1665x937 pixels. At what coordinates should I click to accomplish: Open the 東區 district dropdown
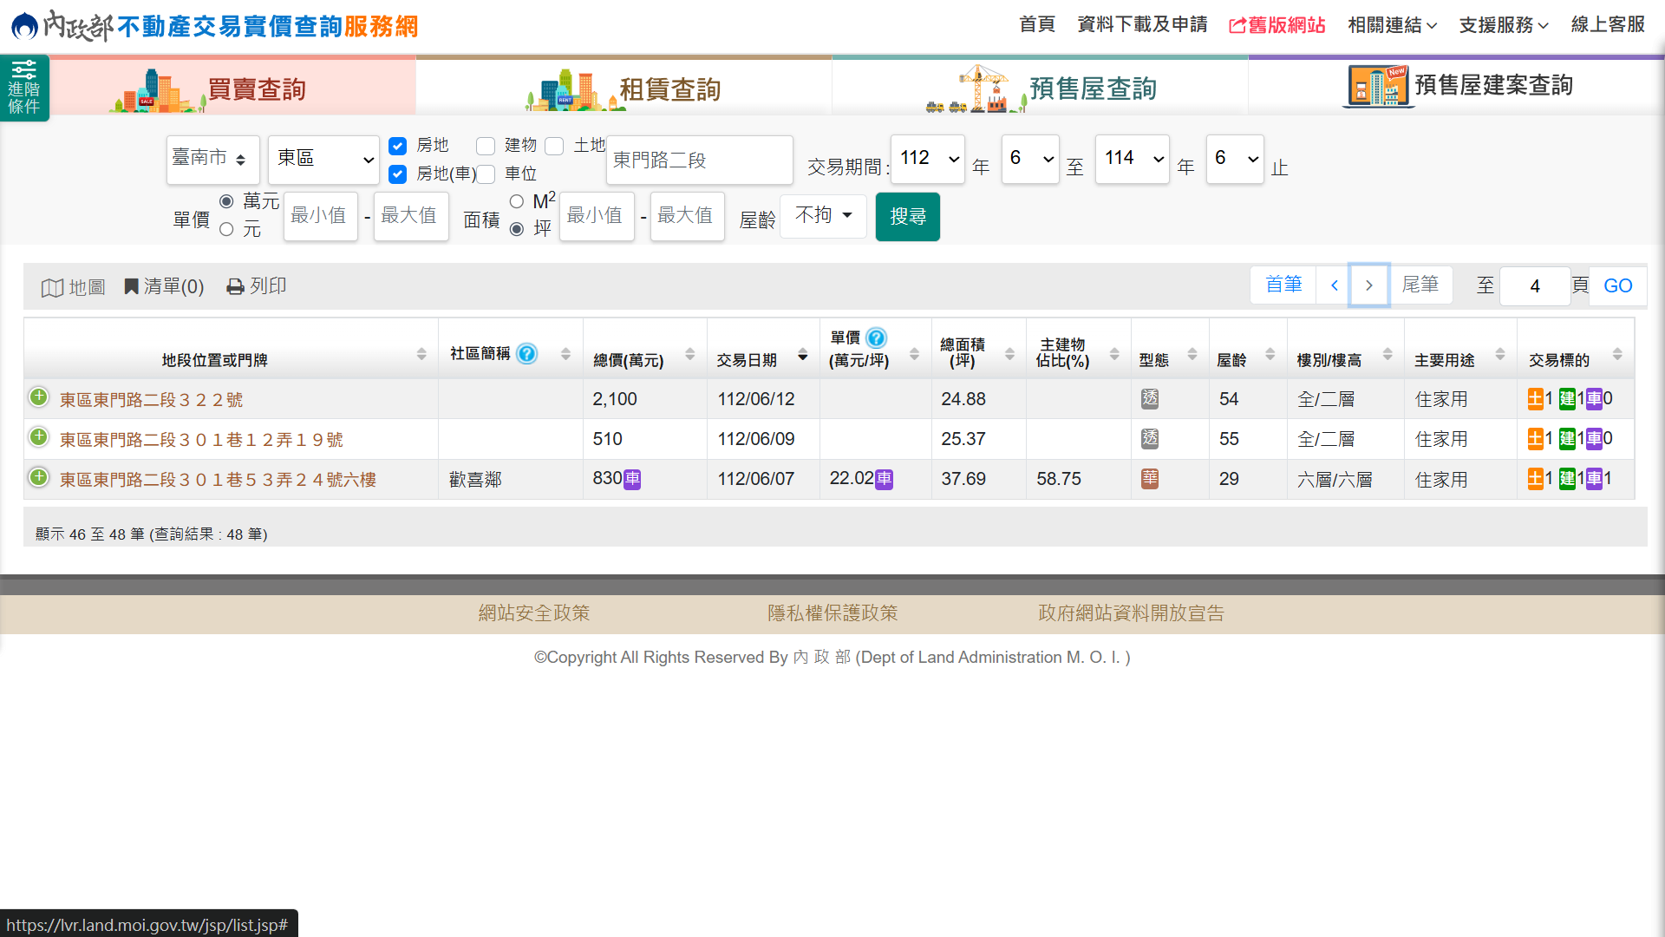pos(323,159)
